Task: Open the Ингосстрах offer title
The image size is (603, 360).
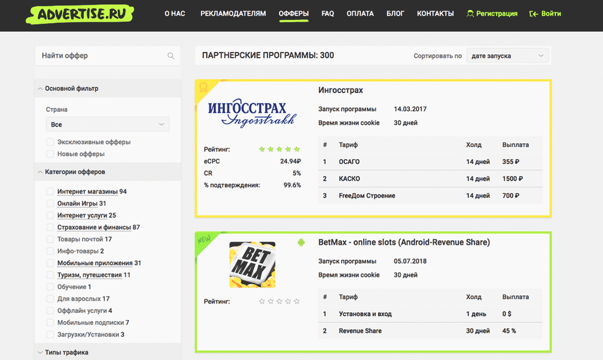Action: tap(341, 90)
